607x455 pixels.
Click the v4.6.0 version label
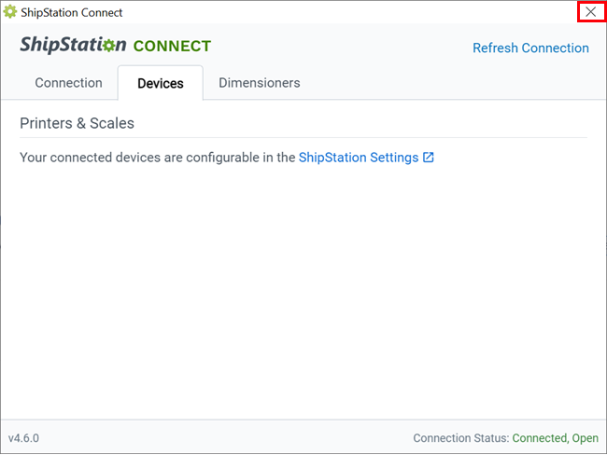(23, 438)
